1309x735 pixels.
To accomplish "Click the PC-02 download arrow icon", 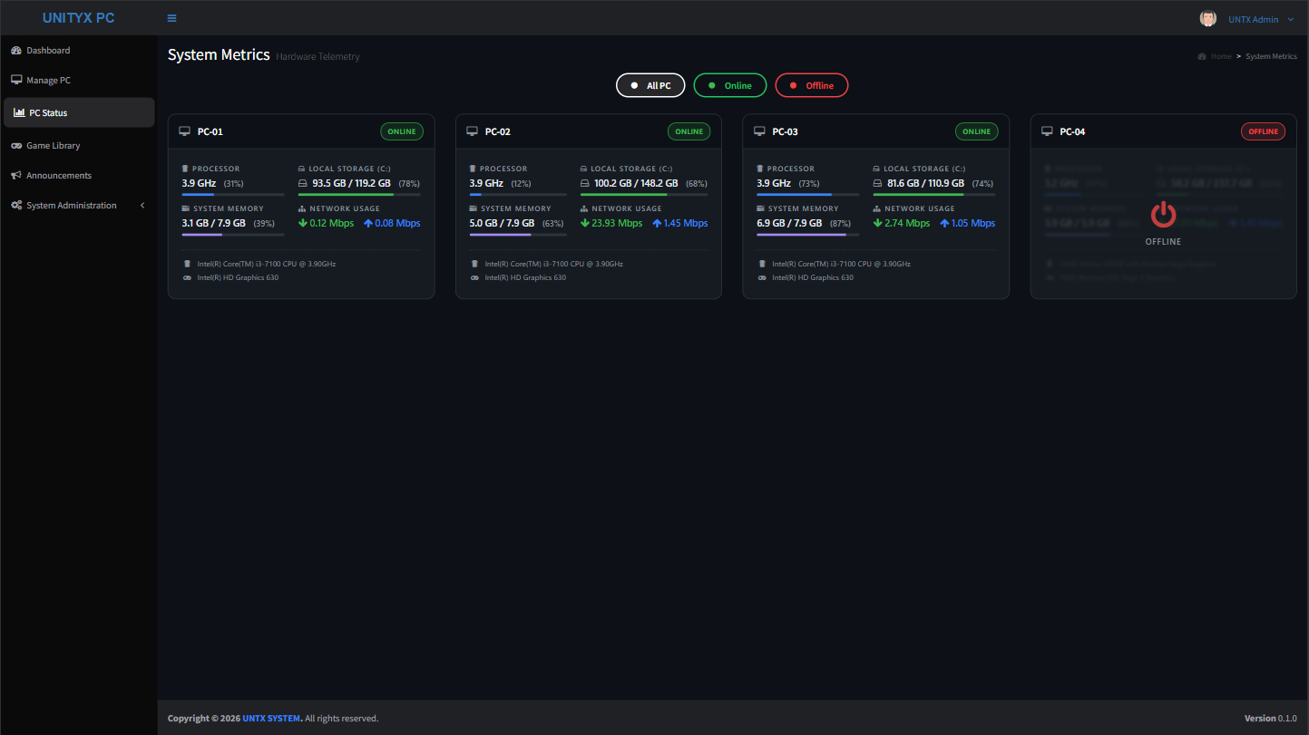I will pyautogui.click(x=585, y=223).
